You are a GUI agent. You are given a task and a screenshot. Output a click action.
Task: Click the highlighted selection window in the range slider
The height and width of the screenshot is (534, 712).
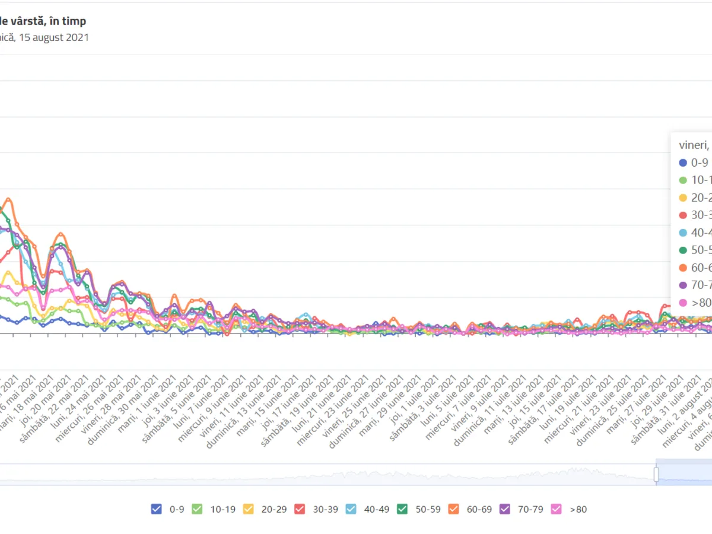tap(685, 475)
